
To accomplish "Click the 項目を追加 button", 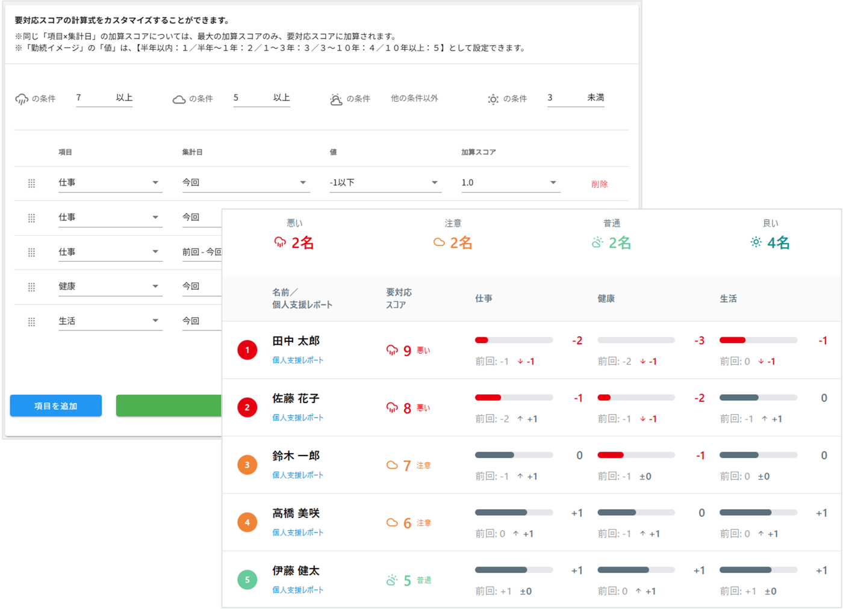I will [x=56, y=406].
